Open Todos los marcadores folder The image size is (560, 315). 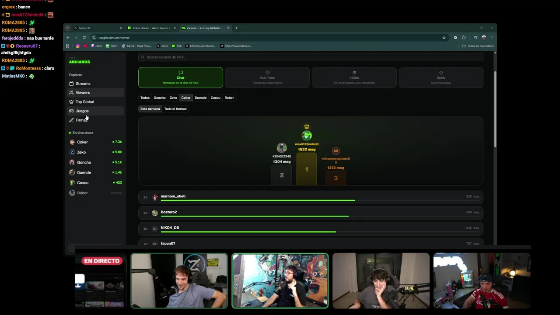478,46
